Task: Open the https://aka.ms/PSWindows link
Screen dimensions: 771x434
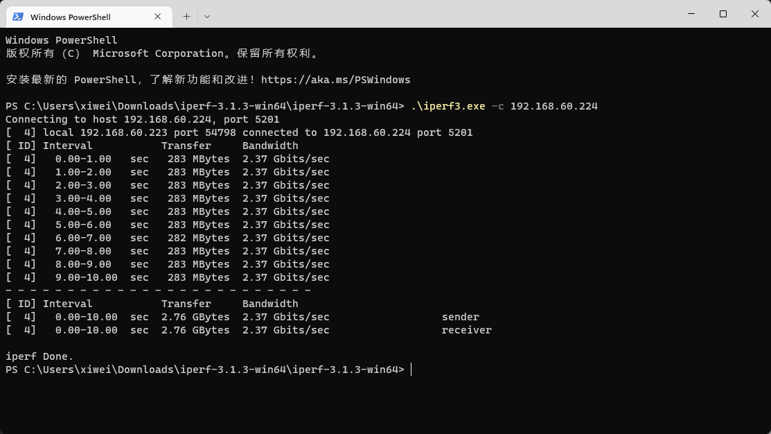Action: tap(335, 80)
